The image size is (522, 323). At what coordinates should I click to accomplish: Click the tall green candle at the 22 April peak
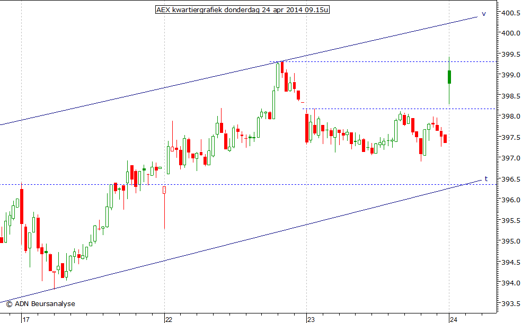(x=278, y=76)
